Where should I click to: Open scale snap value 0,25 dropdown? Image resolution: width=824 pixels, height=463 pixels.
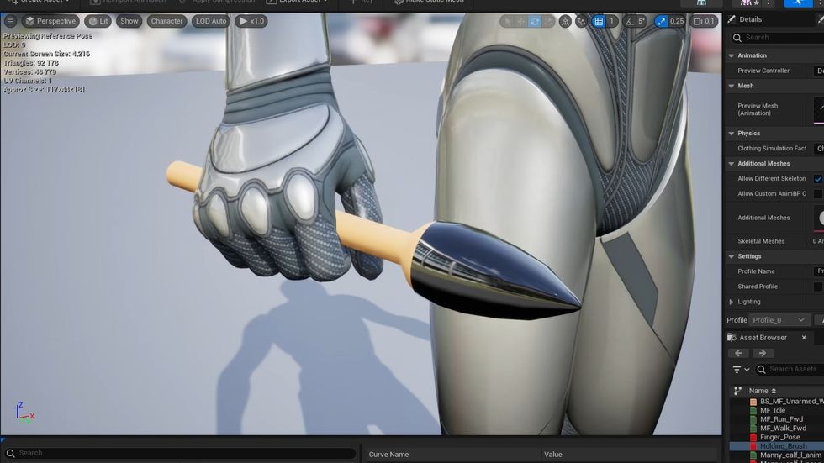[x=677, y=21]
